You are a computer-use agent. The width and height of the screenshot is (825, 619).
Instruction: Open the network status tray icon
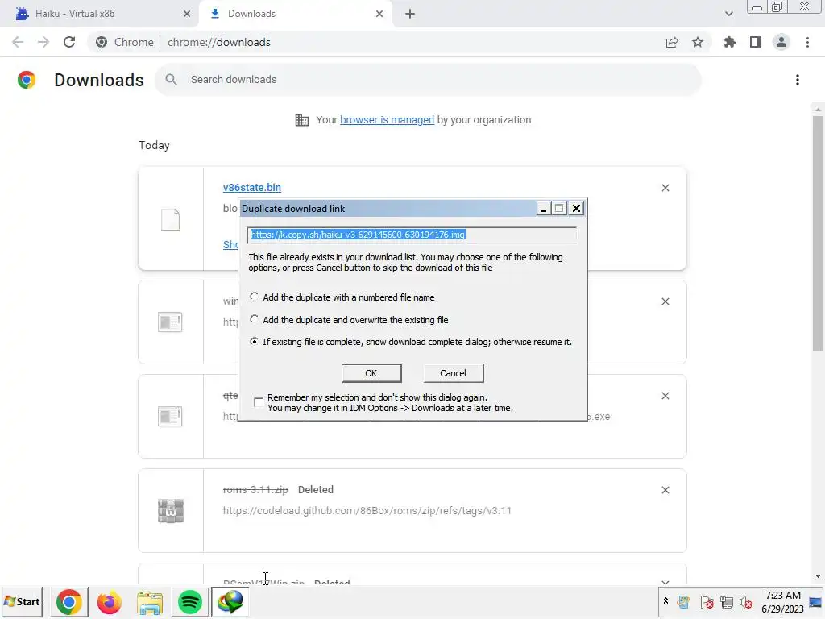pos(727,602)
